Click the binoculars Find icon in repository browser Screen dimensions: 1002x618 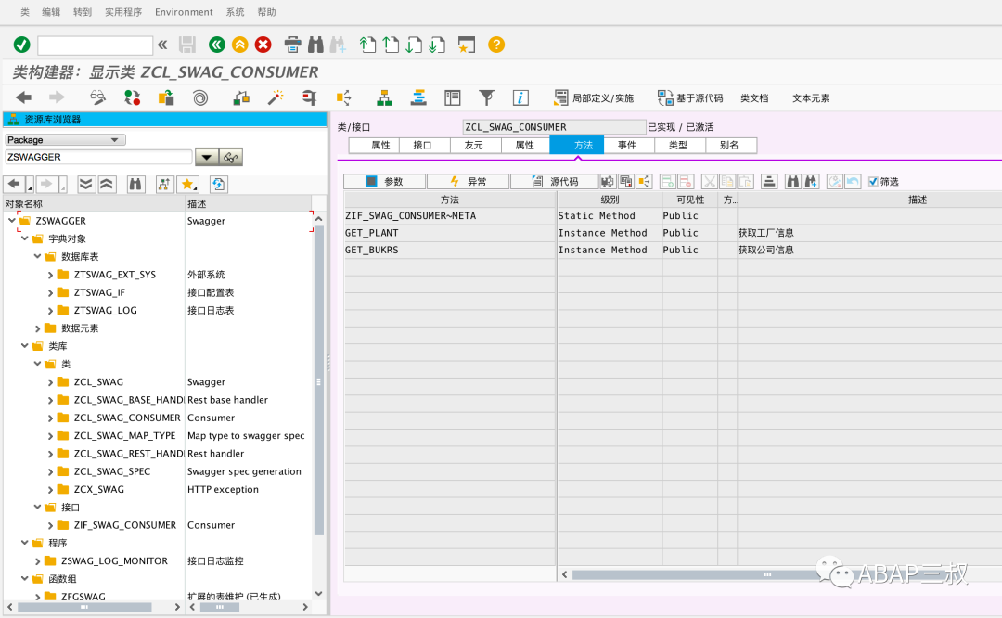pos(135,184)
